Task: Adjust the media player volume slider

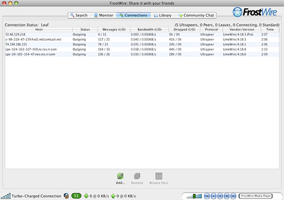Action: [x=194, y=196]
